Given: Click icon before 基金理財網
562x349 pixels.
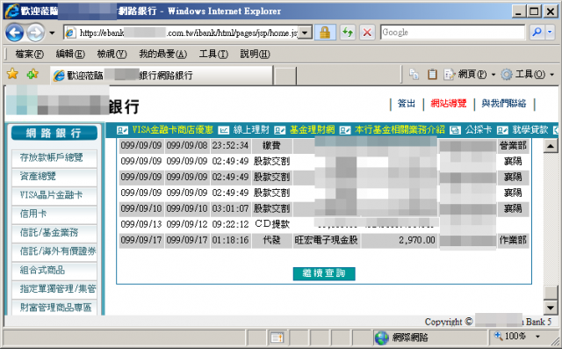Looking at the screenshot, I should (x=279, y=130).
